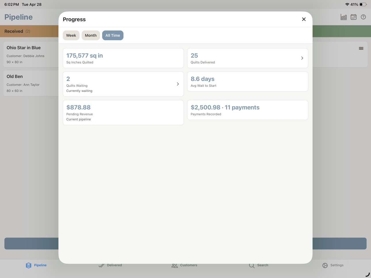Tap the Wi-Fi status icon
The width and height of the screenshot is (371, 278).
tap(347, 4)
